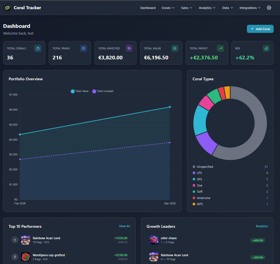
Task: Click the Rainbow Acan Lord thumbnail image
Action: (26, 240)
